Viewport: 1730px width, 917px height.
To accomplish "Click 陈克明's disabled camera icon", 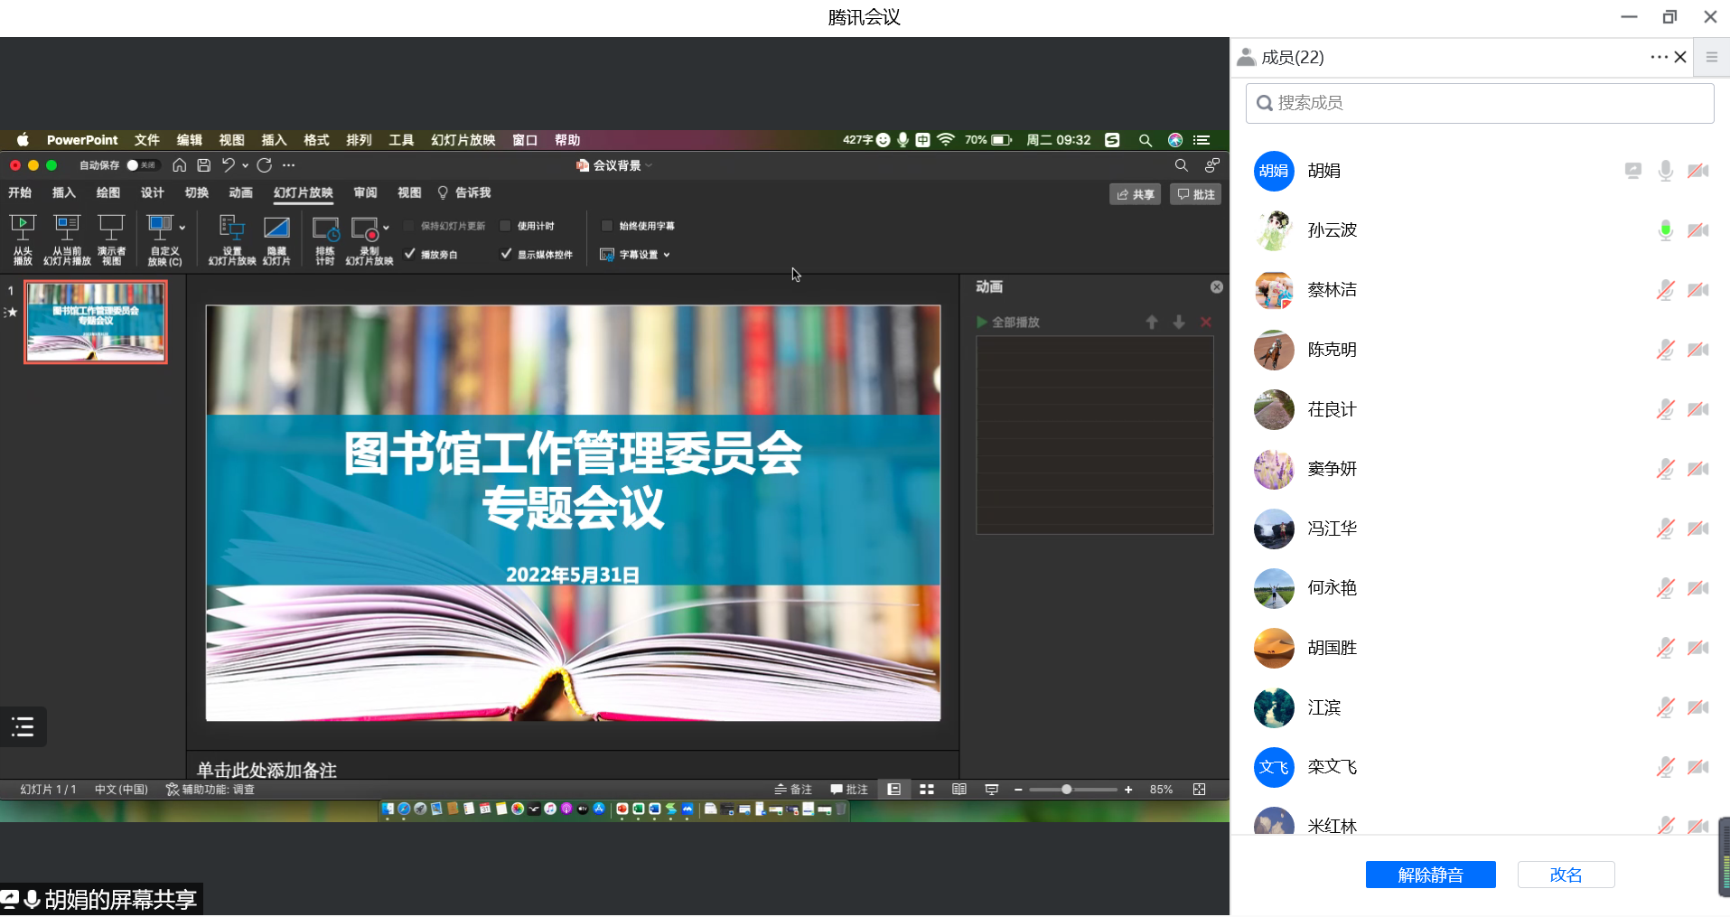I will click(x=1697, y=350).
